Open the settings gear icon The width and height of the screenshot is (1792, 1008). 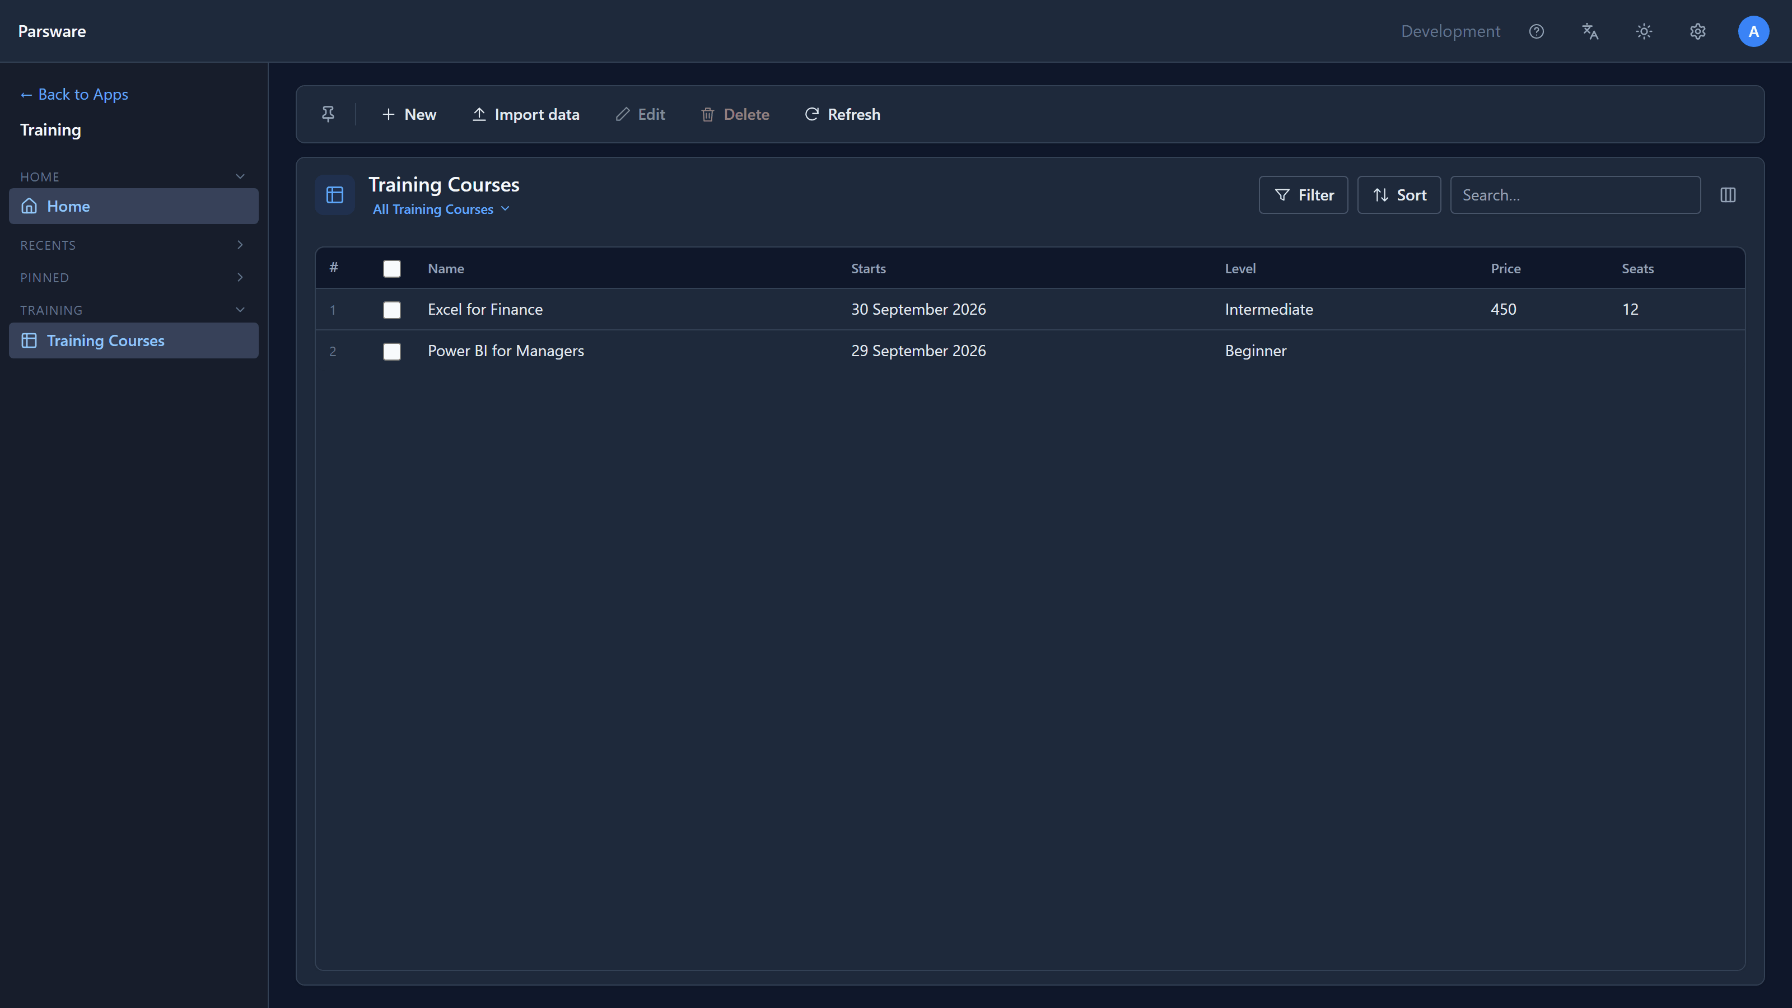point(1697,31)
